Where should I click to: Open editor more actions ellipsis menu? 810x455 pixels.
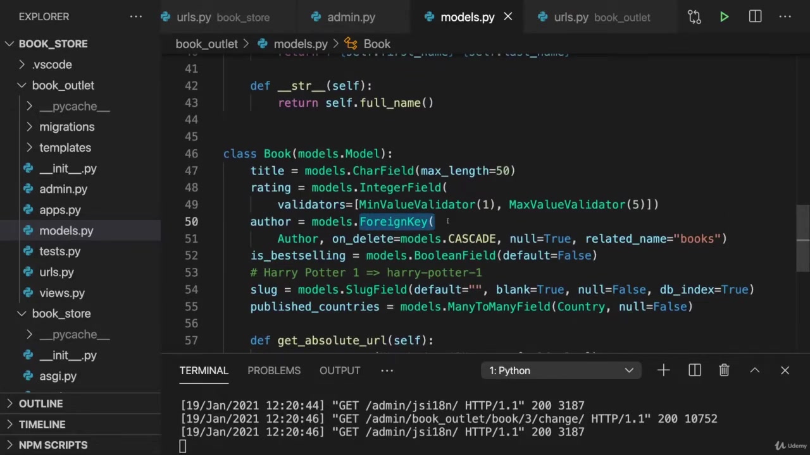[785, 17]
